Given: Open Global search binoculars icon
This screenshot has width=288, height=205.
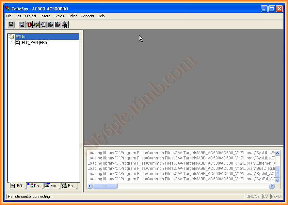Looking at the screenshot, I should tap(65, 24).
